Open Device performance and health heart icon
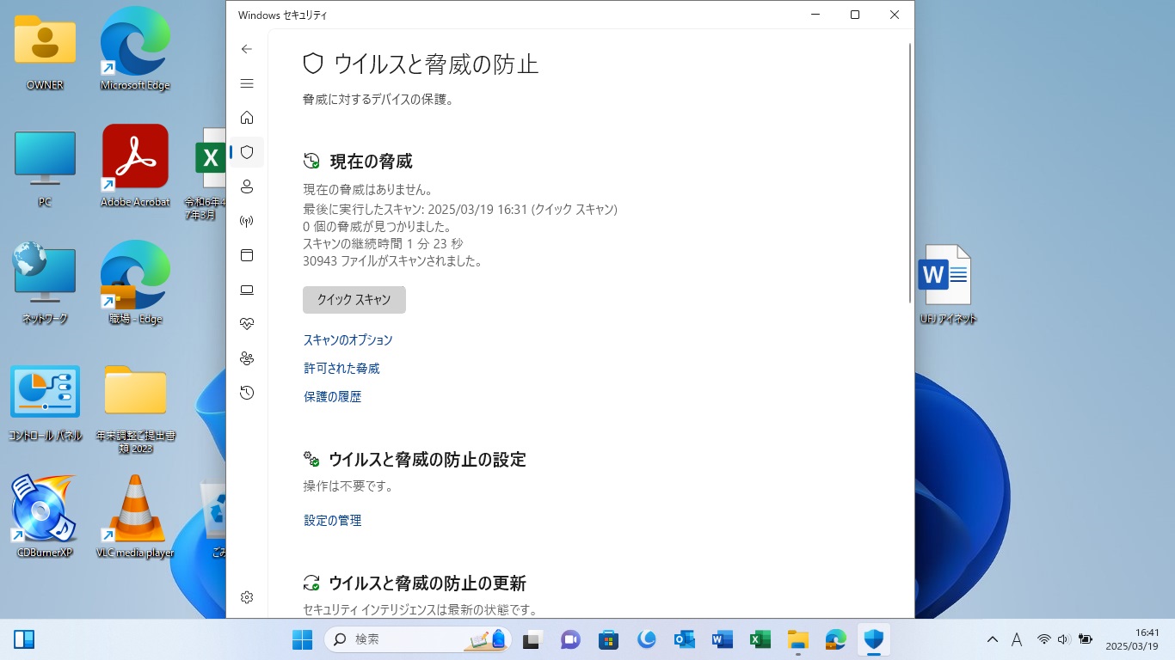This screenshot has height=660, width=1175. [247, 324]
